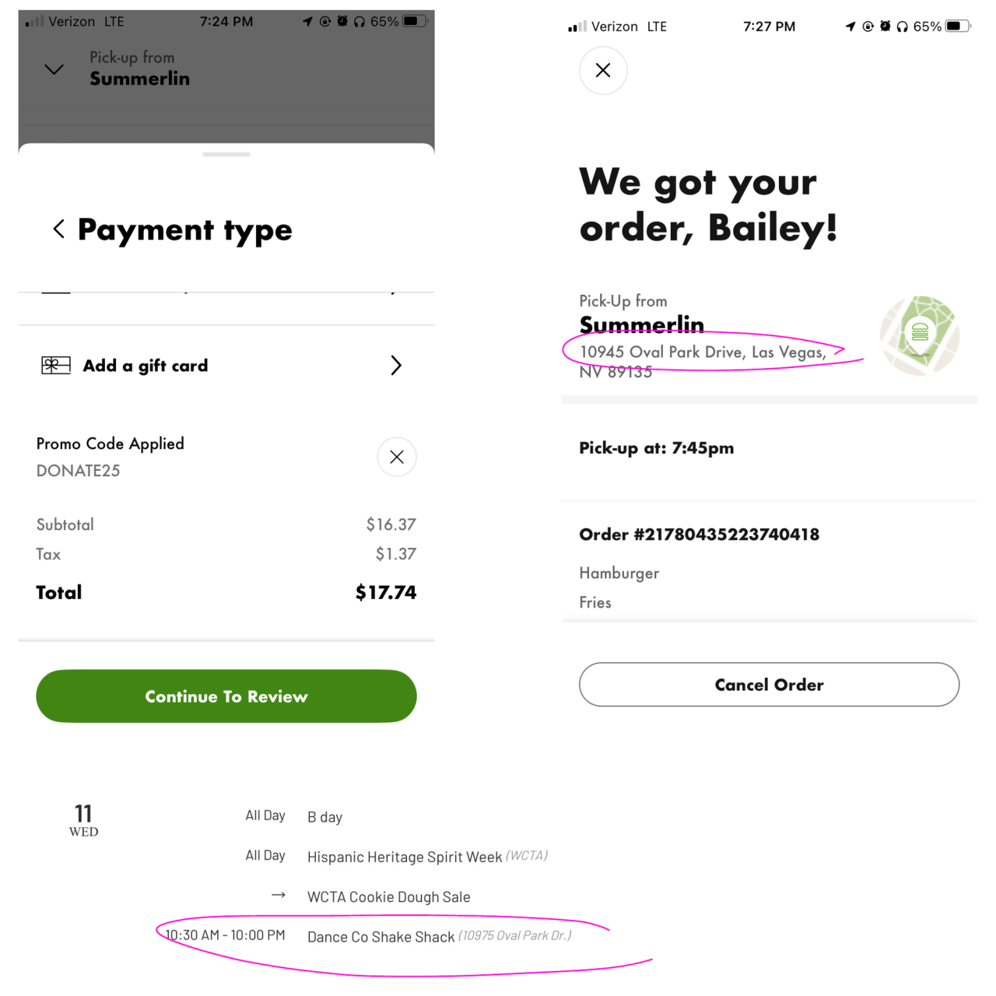Tap the 11 WED date label

click(83, 820)
